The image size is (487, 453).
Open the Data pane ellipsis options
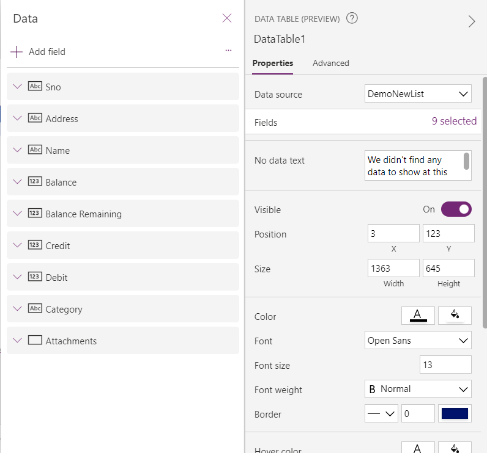pos(228,51)
